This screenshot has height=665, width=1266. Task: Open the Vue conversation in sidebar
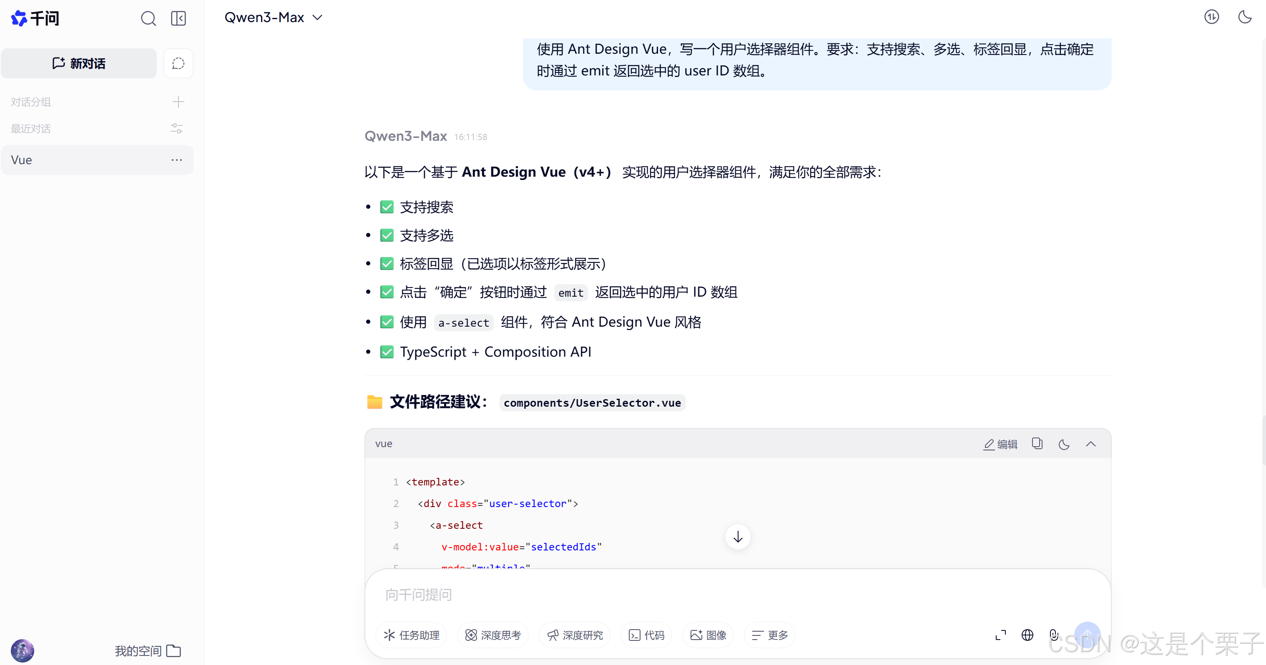[79, 160]
